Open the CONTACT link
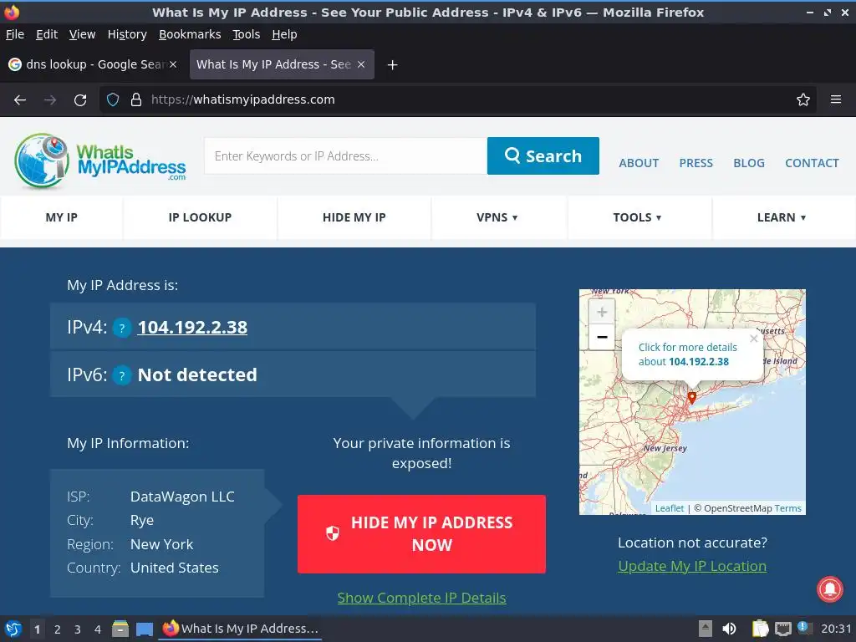 [812, 163]
